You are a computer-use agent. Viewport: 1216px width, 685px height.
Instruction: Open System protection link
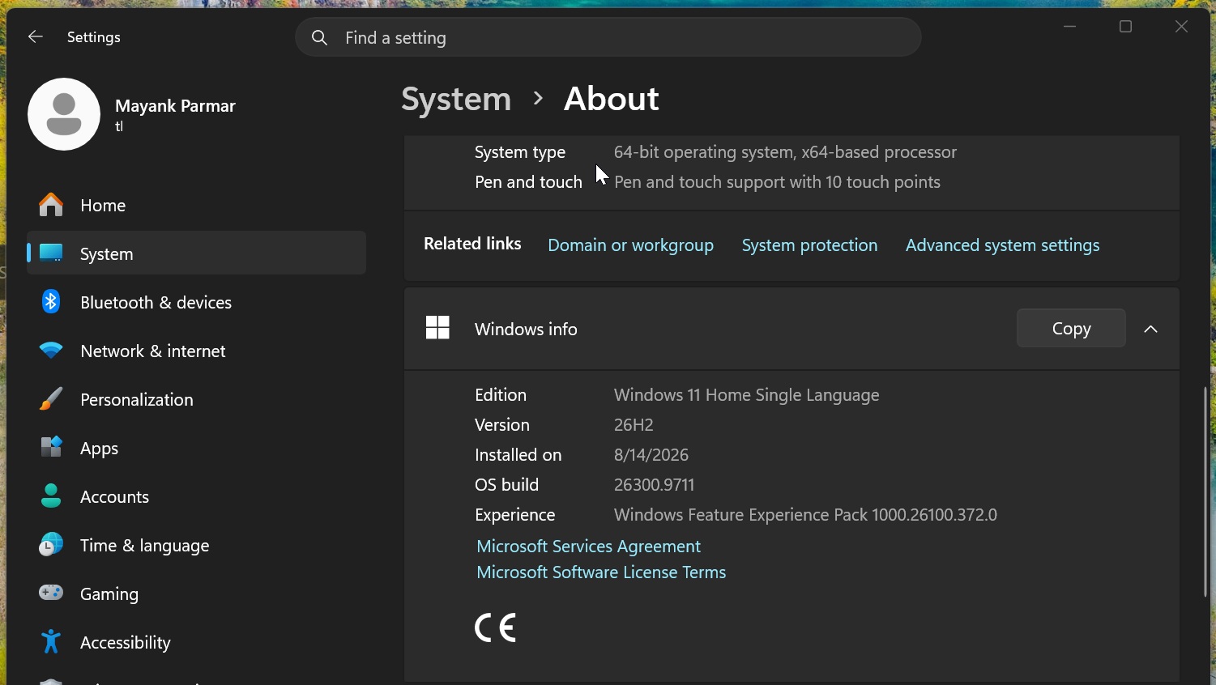click(x=809, y=245)
